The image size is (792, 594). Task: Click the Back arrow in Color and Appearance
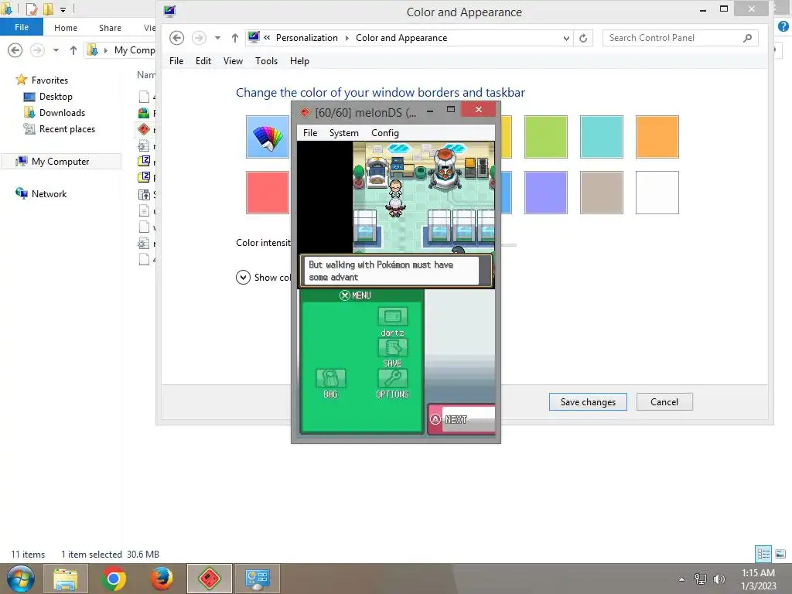177,38
